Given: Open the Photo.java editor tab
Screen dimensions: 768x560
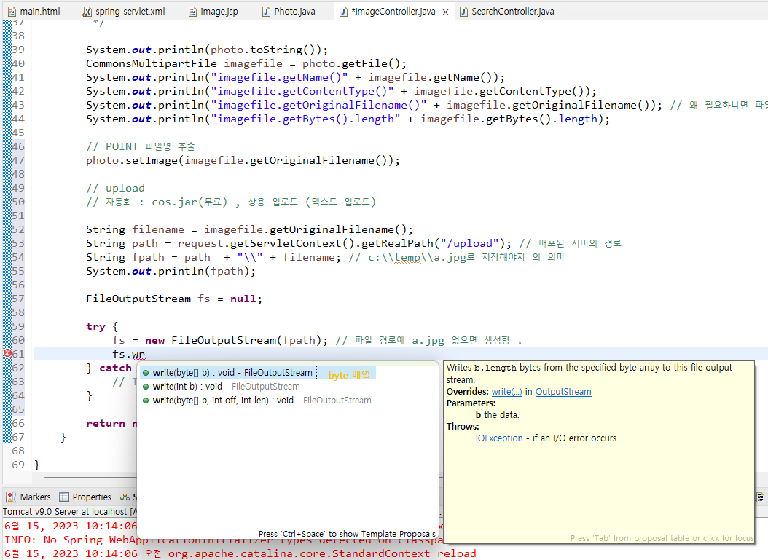Looking at the screenshot, I should click(x=289, y=11).
